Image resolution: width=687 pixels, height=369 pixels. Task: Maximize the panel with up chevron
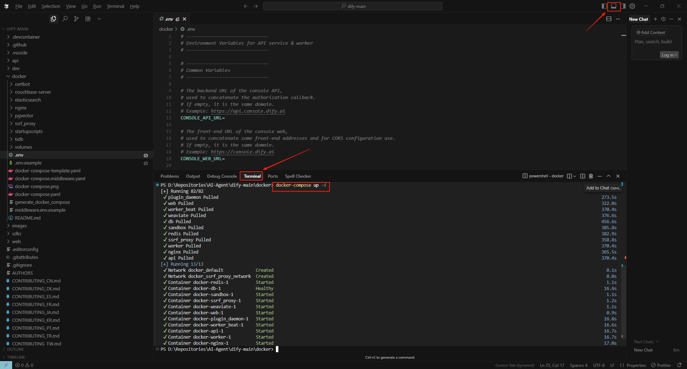[x=609, y=176]
